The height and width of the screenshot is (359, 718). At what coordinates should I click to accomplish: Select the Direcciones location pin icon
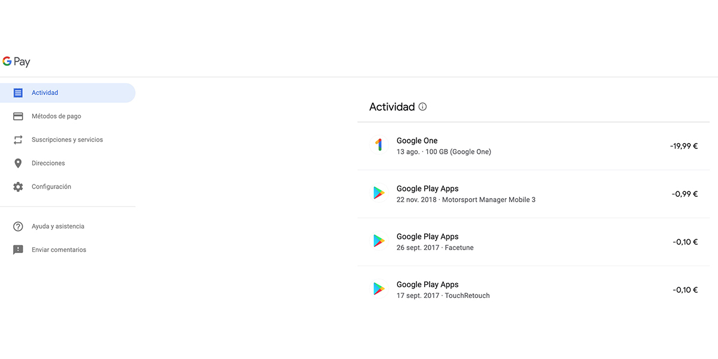[19, 163]
